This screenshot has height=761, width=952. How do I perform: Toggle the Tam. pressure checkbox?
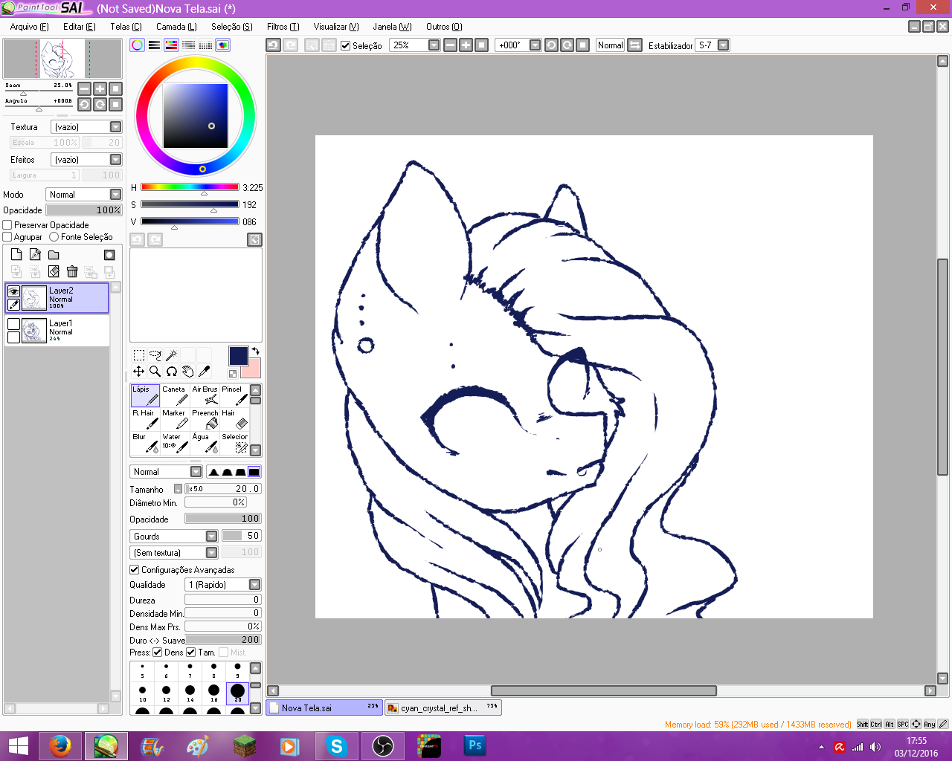[x=191, y=652]
